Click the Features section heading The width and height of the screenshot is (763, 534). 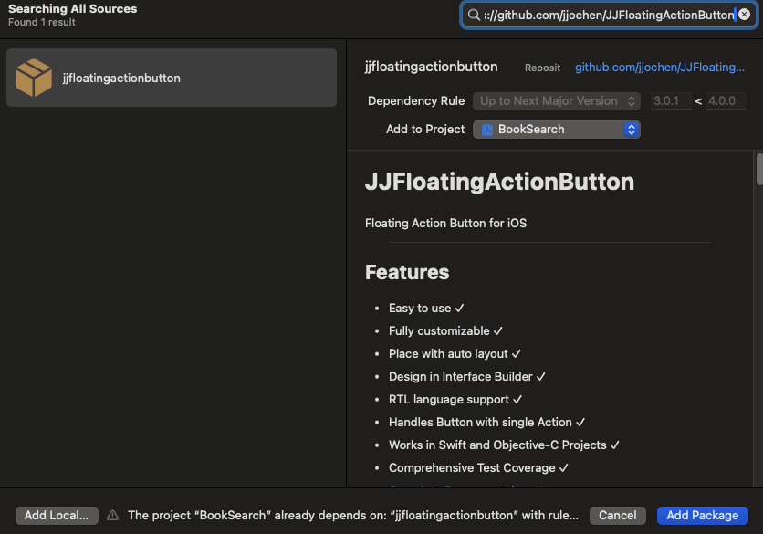pos(407,272)
